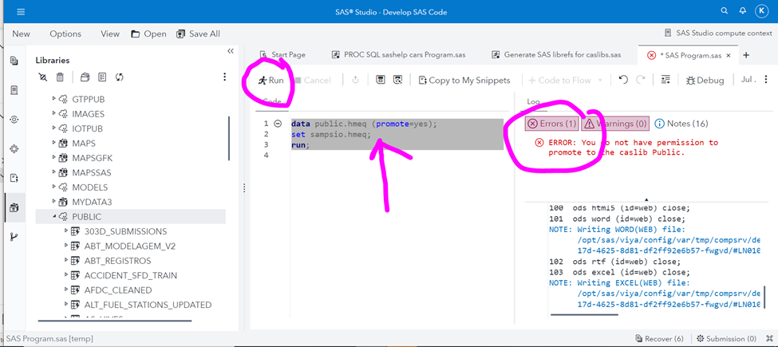Toggle the Warnings (0) log filter
Viewport: 778px width, 347px height.
tap(615, 124)
